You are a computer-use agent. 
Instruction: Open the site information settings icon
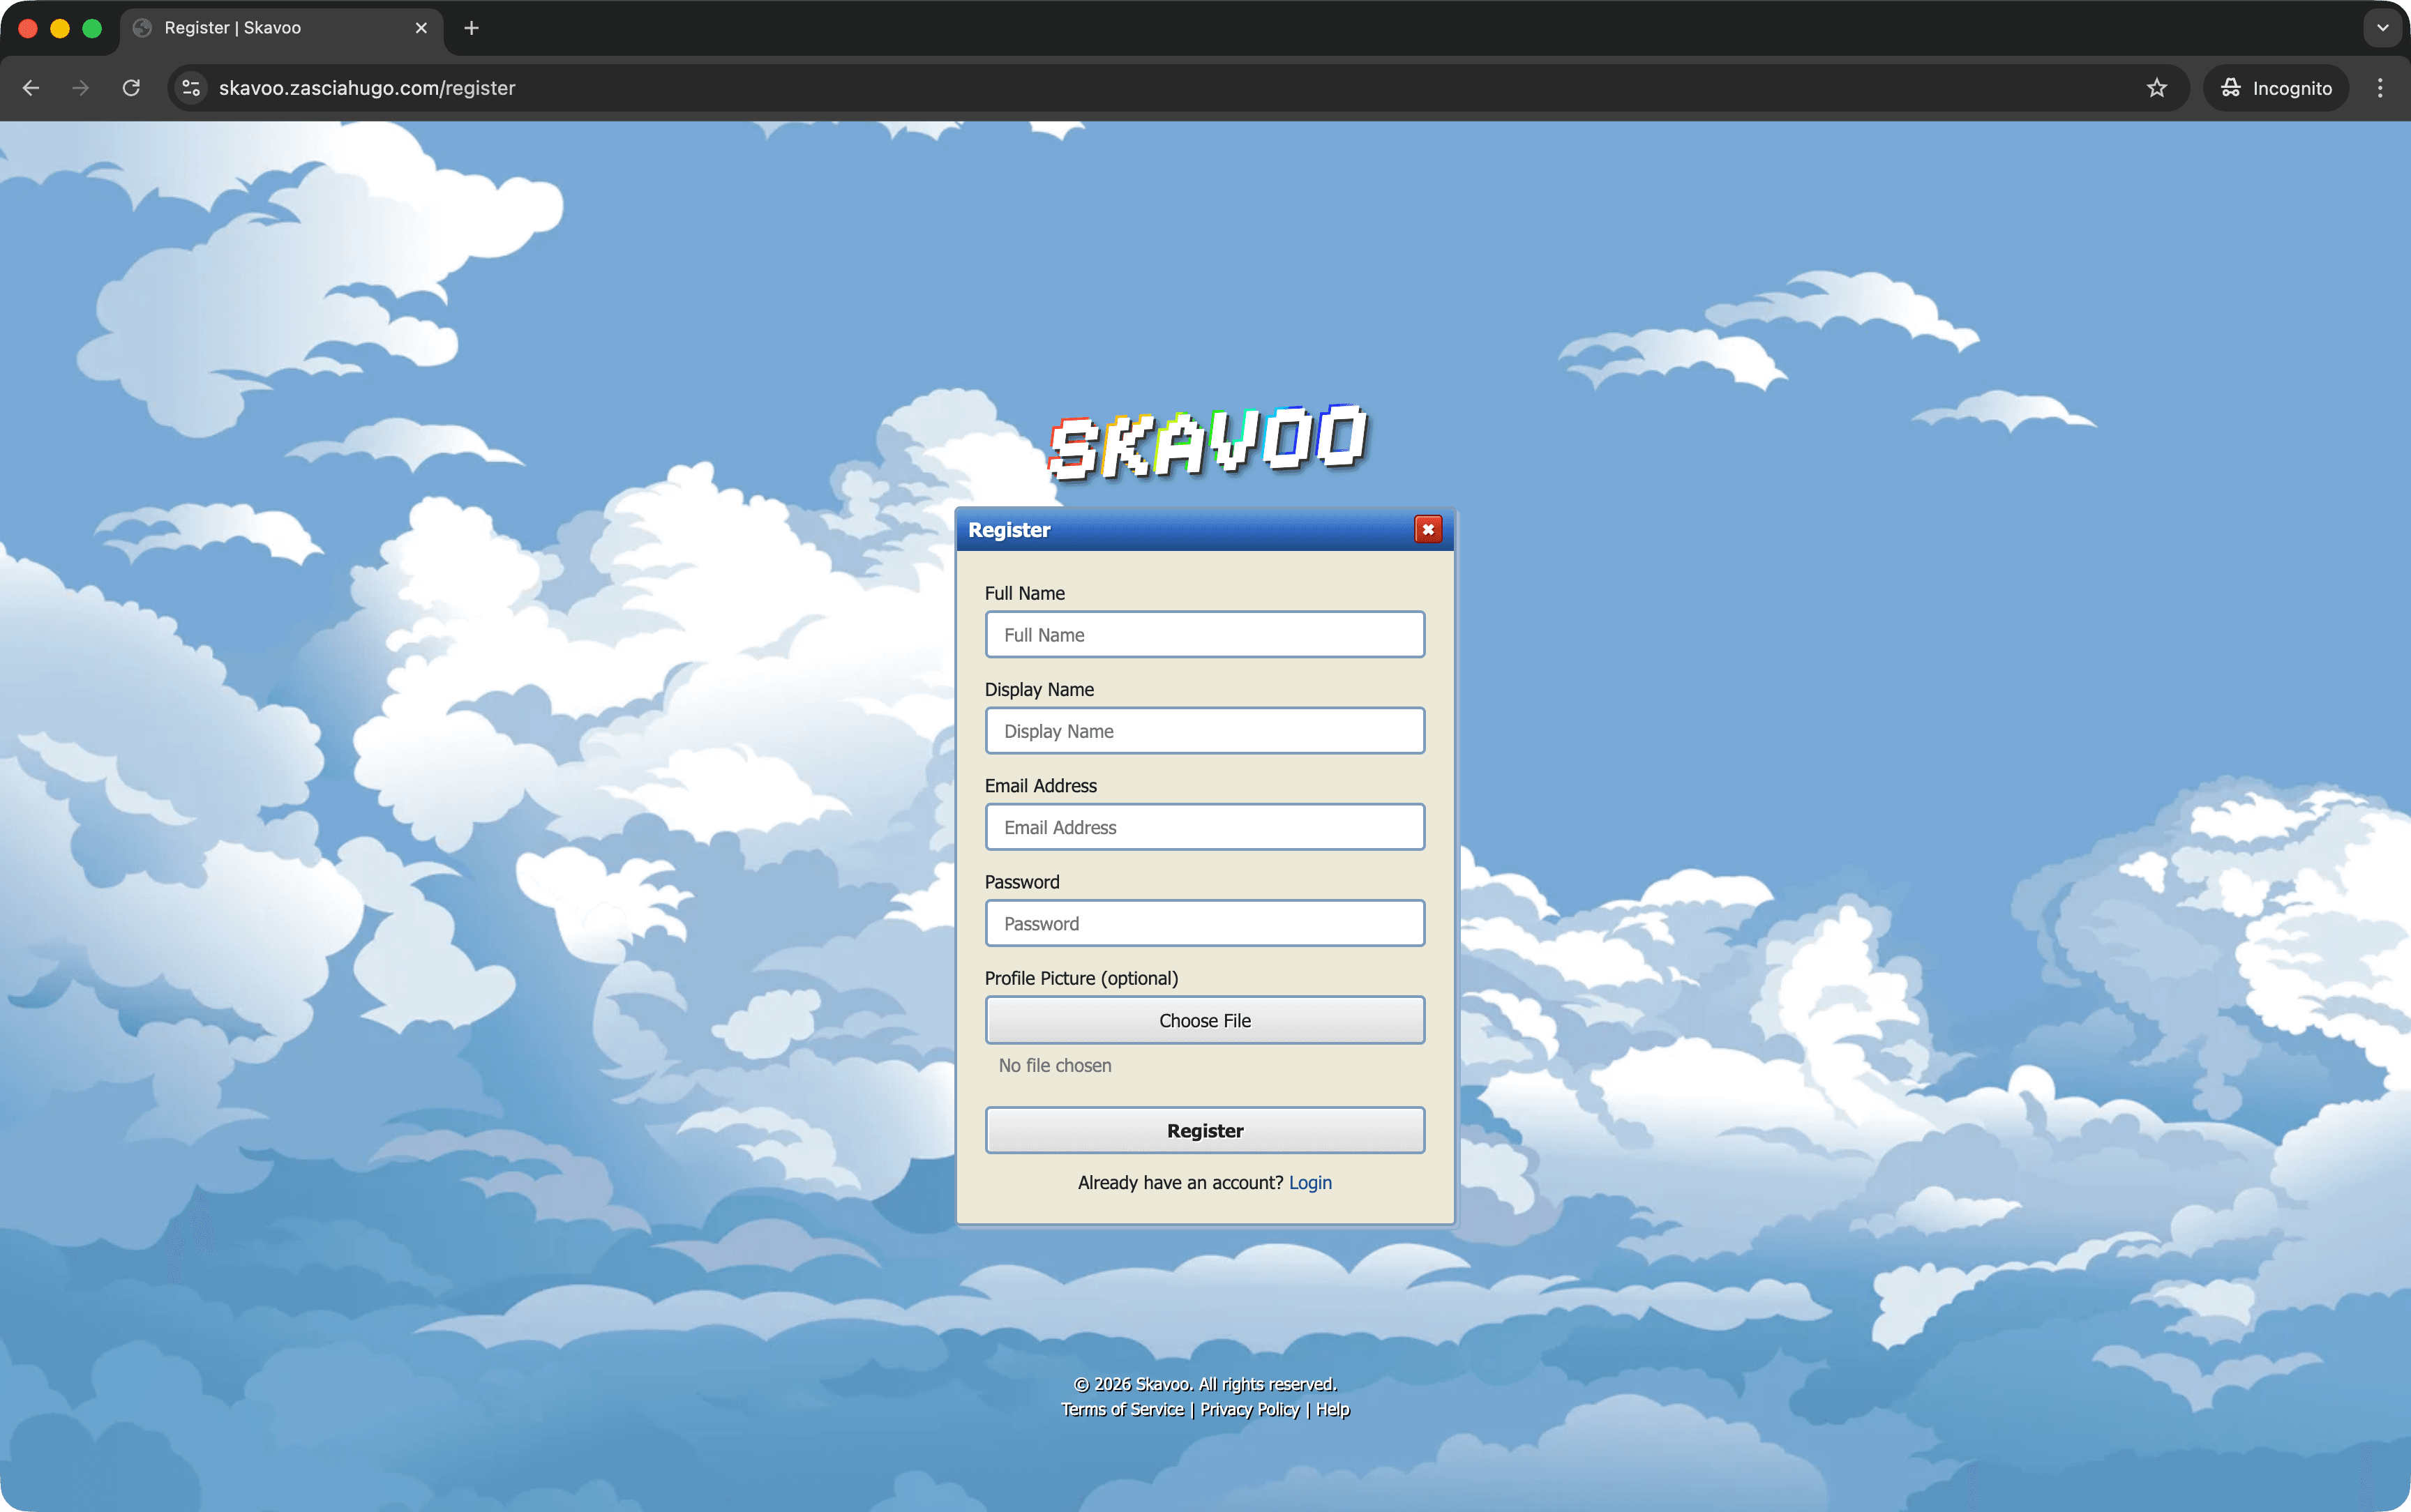190,88
